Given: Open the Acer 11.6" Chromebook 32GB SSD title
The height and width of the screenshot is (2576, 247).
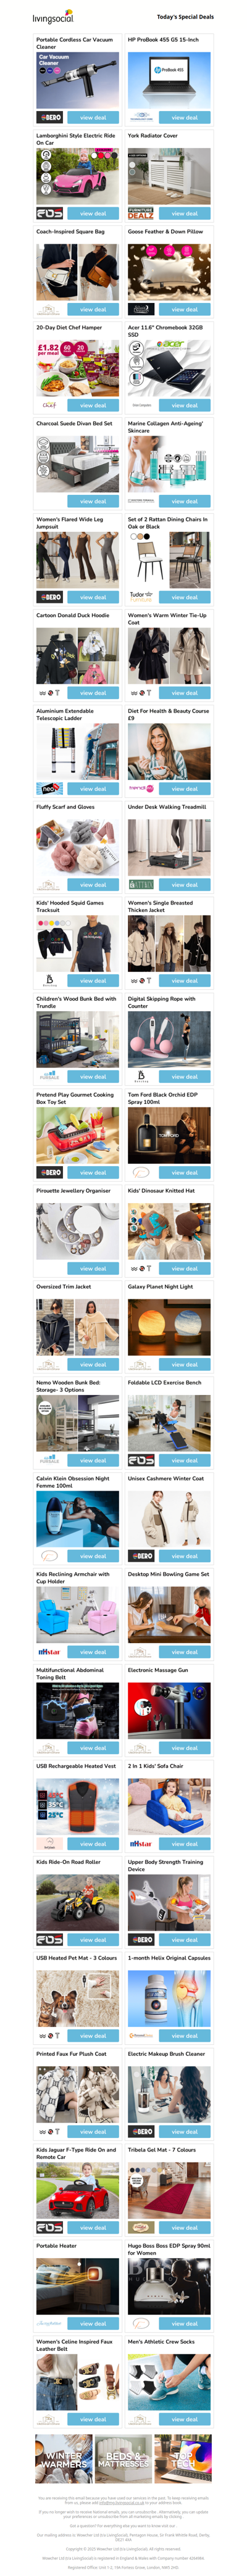Looking at the screenshot, I should click(x=165, y=331).
